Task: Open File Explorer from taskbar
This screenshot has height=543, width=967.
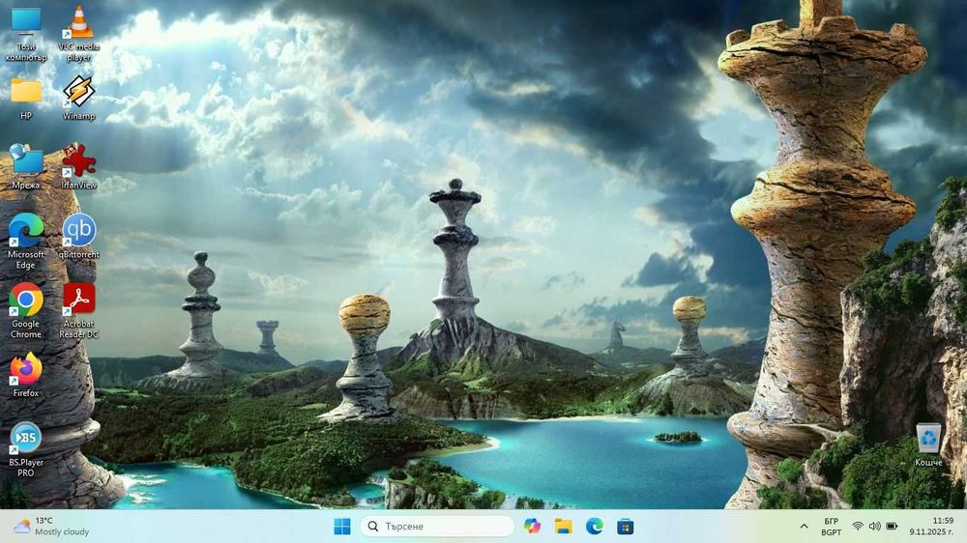Action: (x=563, y=527)
